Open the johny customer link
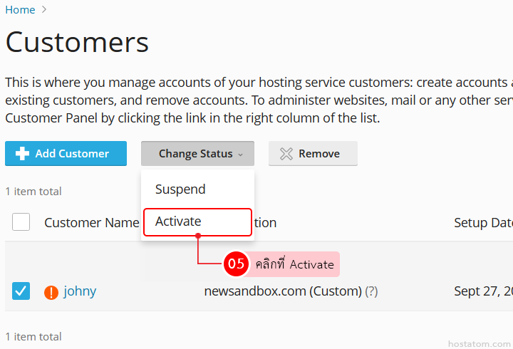Screen dimensions: 513x349 tap(80, 291)
